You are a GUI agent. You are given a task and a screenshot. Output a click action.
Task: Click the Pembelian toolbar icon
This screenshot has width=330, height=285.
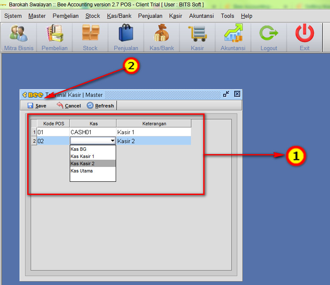[54, 37]
